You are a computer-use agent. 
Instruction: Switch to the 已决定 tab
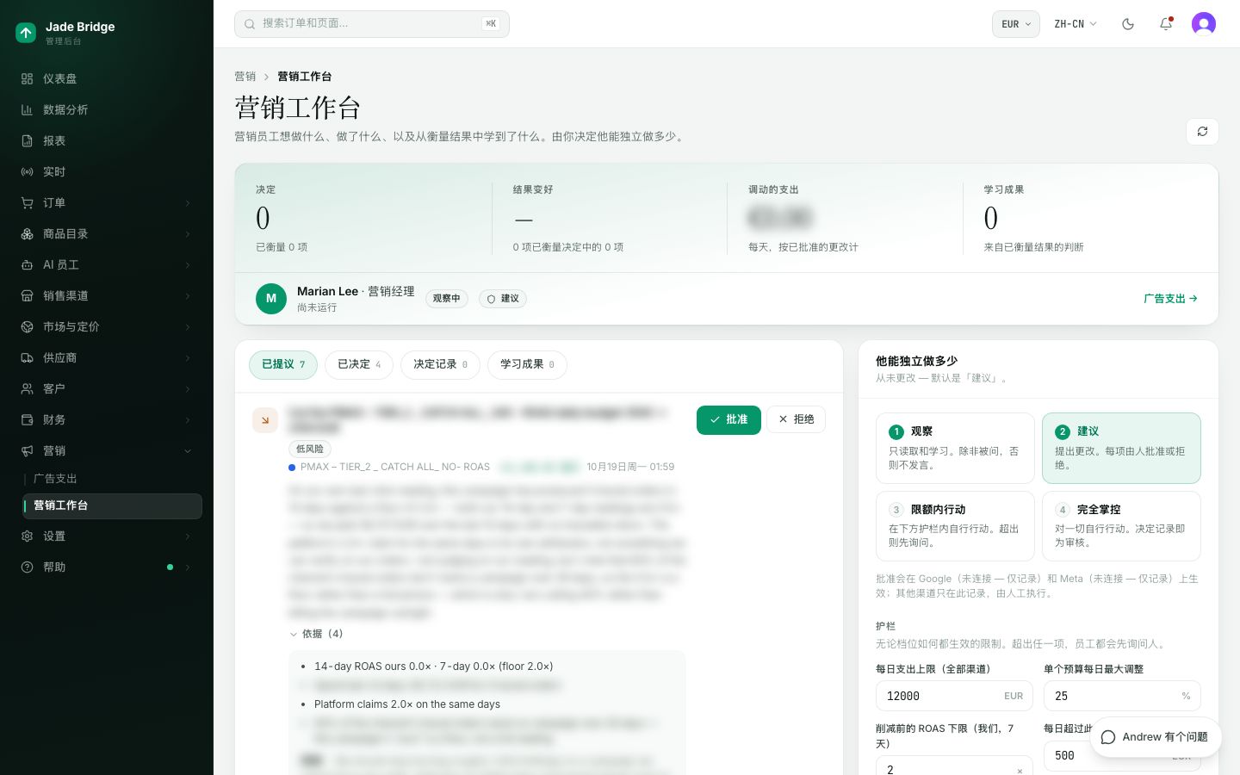click(x=359, y=365)
